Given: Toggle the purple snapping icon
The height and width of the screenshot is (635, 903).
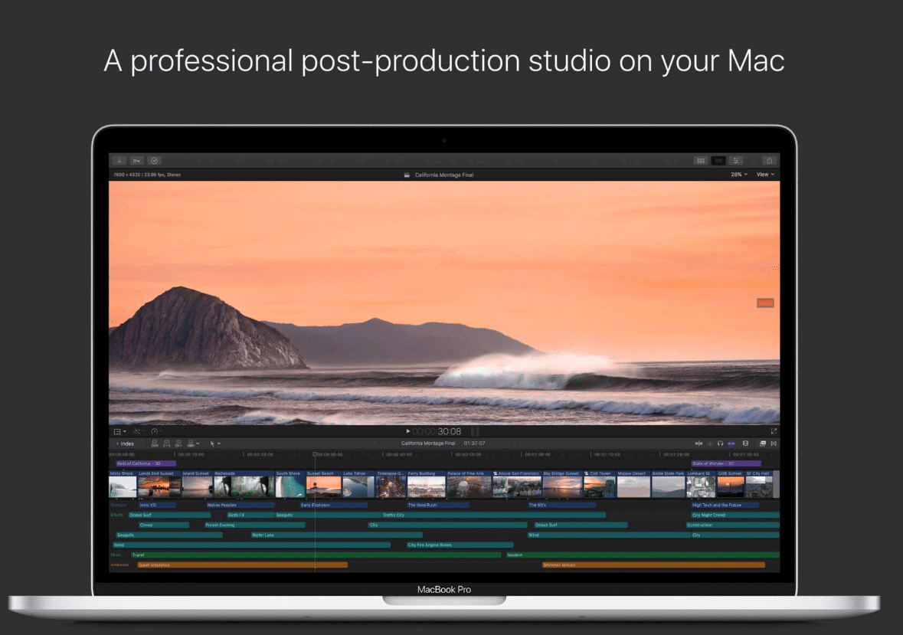Looking at the screenshot, I should [x=731, y=444].
